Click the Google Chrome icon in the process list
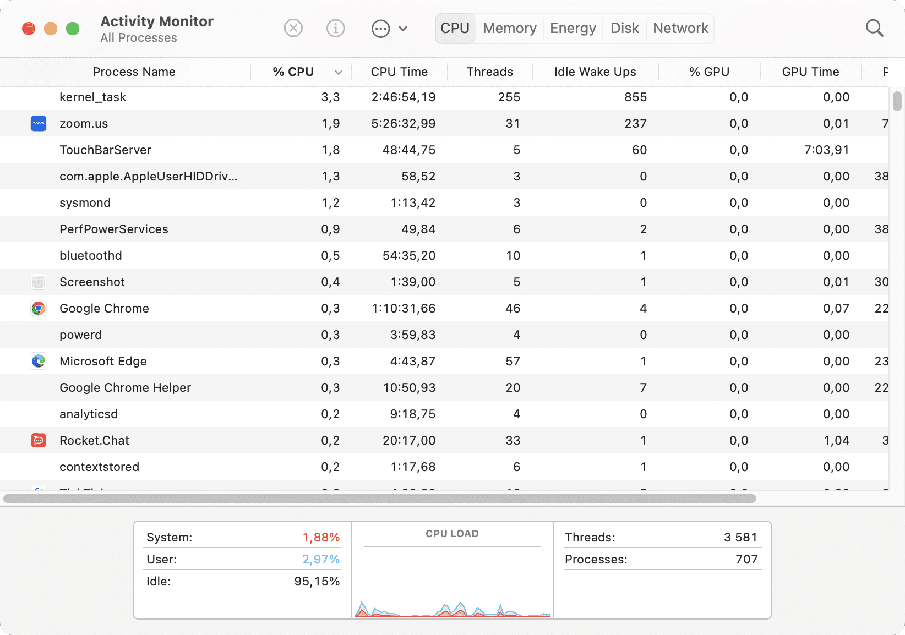This screenshot has width=905, height=635. click(38, 308)
